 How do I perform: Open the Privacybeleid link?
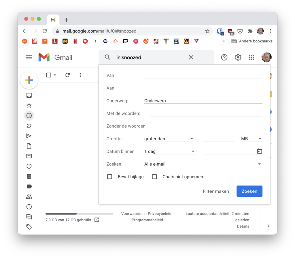[x=160, y=214]
